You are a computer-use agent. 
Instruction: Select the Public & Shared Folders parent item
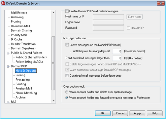pos(26,53)
